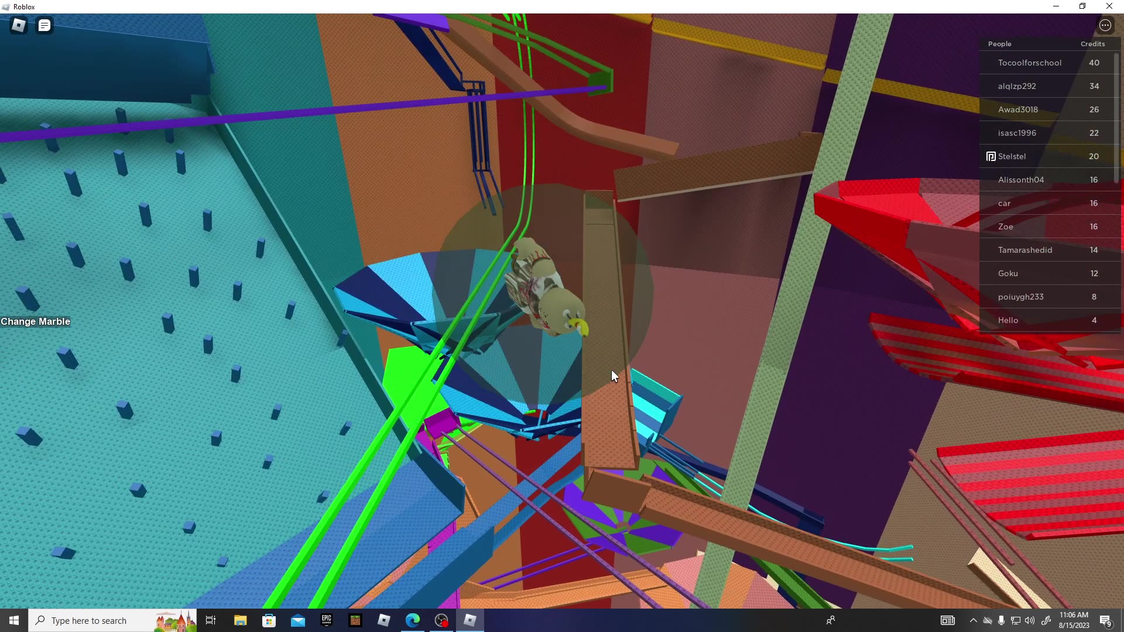
Task: Toggle the microphone tray icon
Action: tap(1001, 620)
